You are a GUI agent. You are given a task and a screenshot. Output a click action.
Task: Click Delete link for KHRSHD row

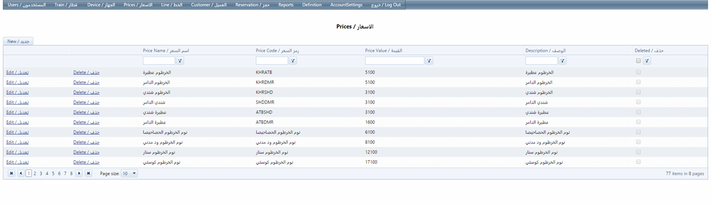tap(87, 92)
